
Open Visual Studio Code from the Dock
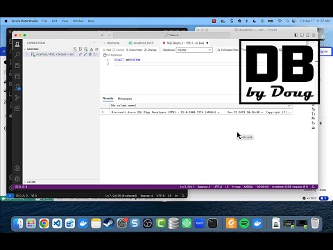[x=57, y=224]
